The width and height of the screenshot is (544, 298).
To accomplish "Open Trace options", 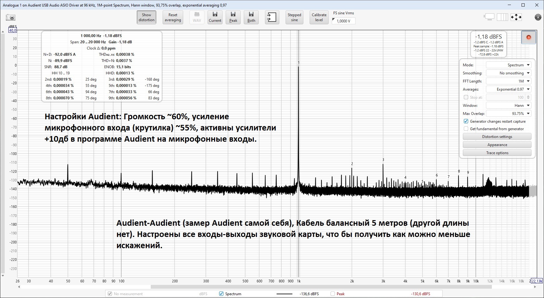I will pos(497,153).
